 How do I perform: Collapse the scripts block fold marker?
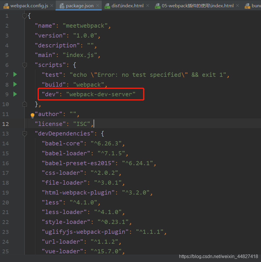pyautogui.click(x=24, y=65)
